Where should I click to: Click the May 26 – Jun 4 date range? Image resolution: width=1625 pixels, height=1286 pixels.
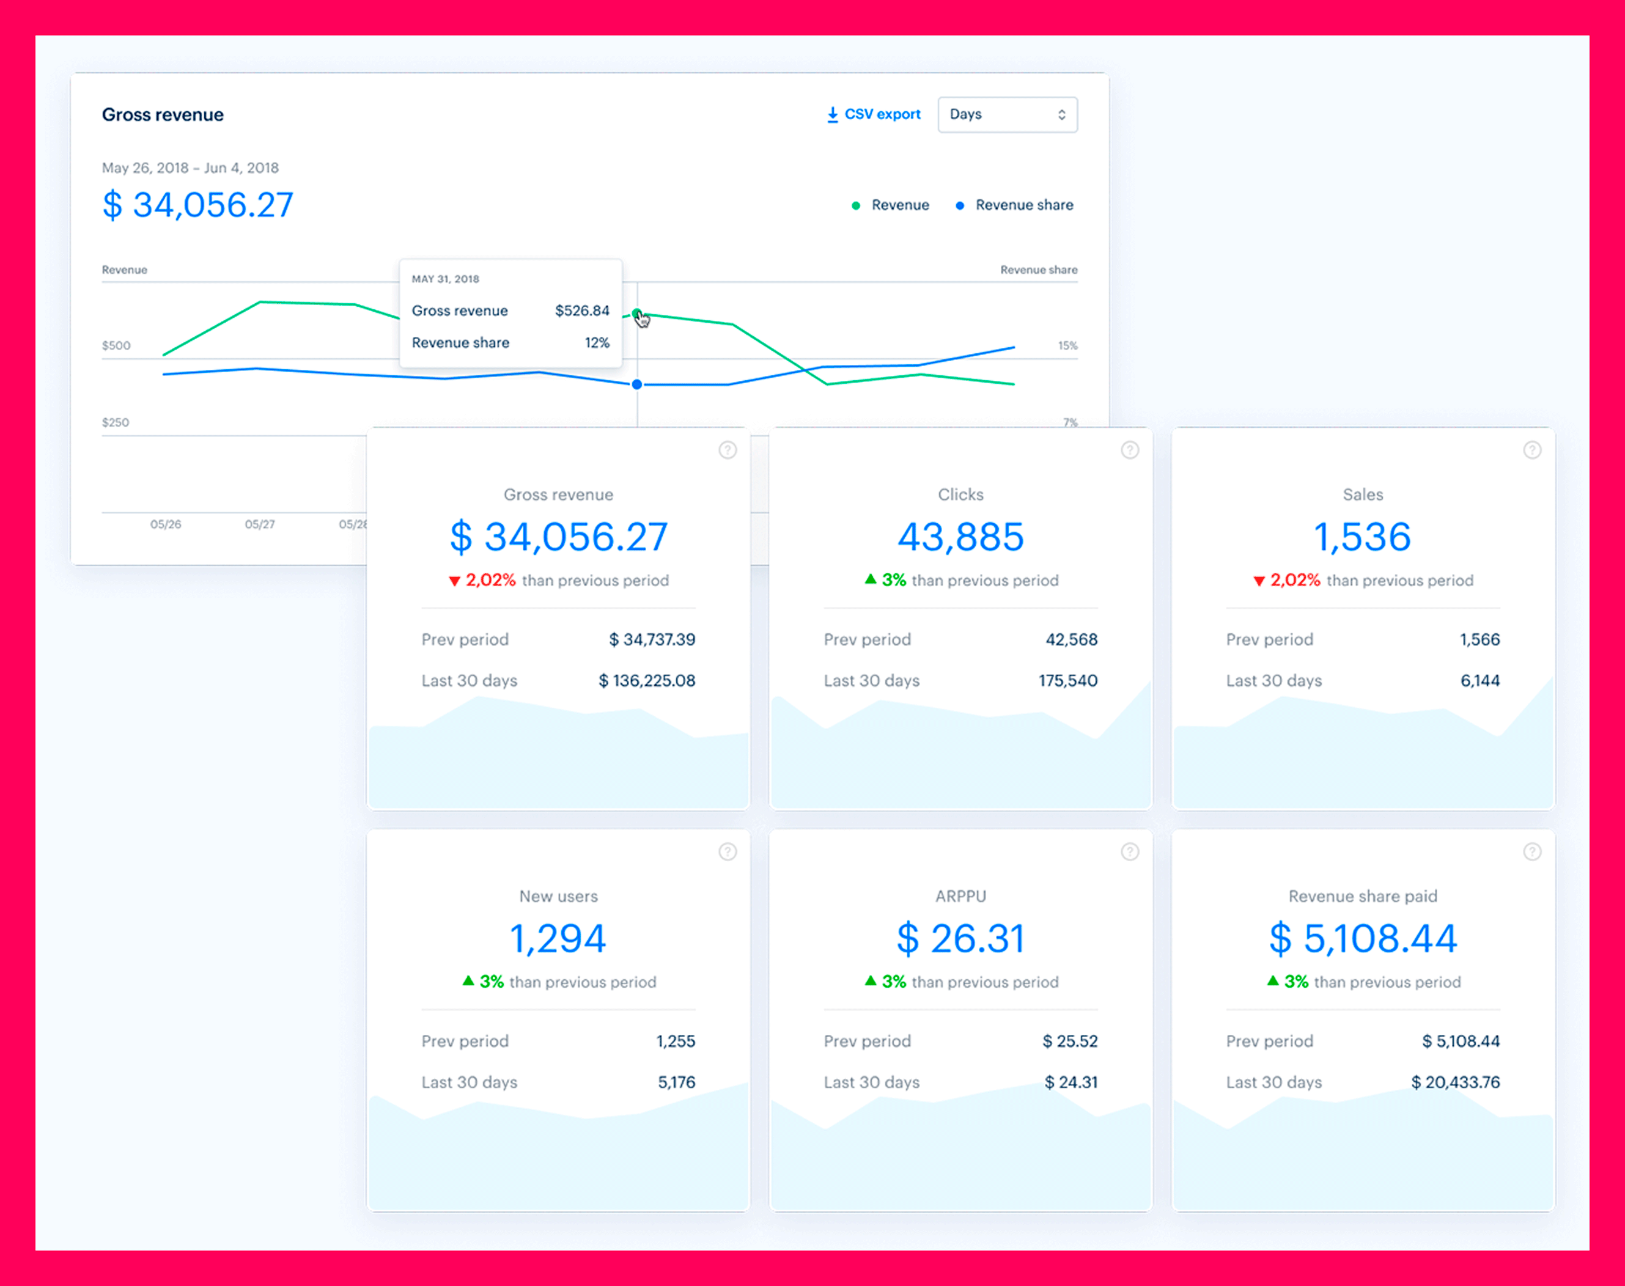pos(190,168)
